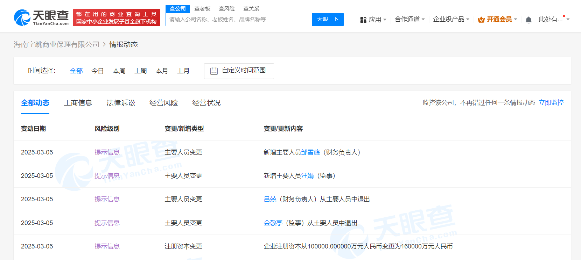Click the red promotional banner
Image resolution: width=581 pixels, height=260 pixels.
(x=117, y=18)
